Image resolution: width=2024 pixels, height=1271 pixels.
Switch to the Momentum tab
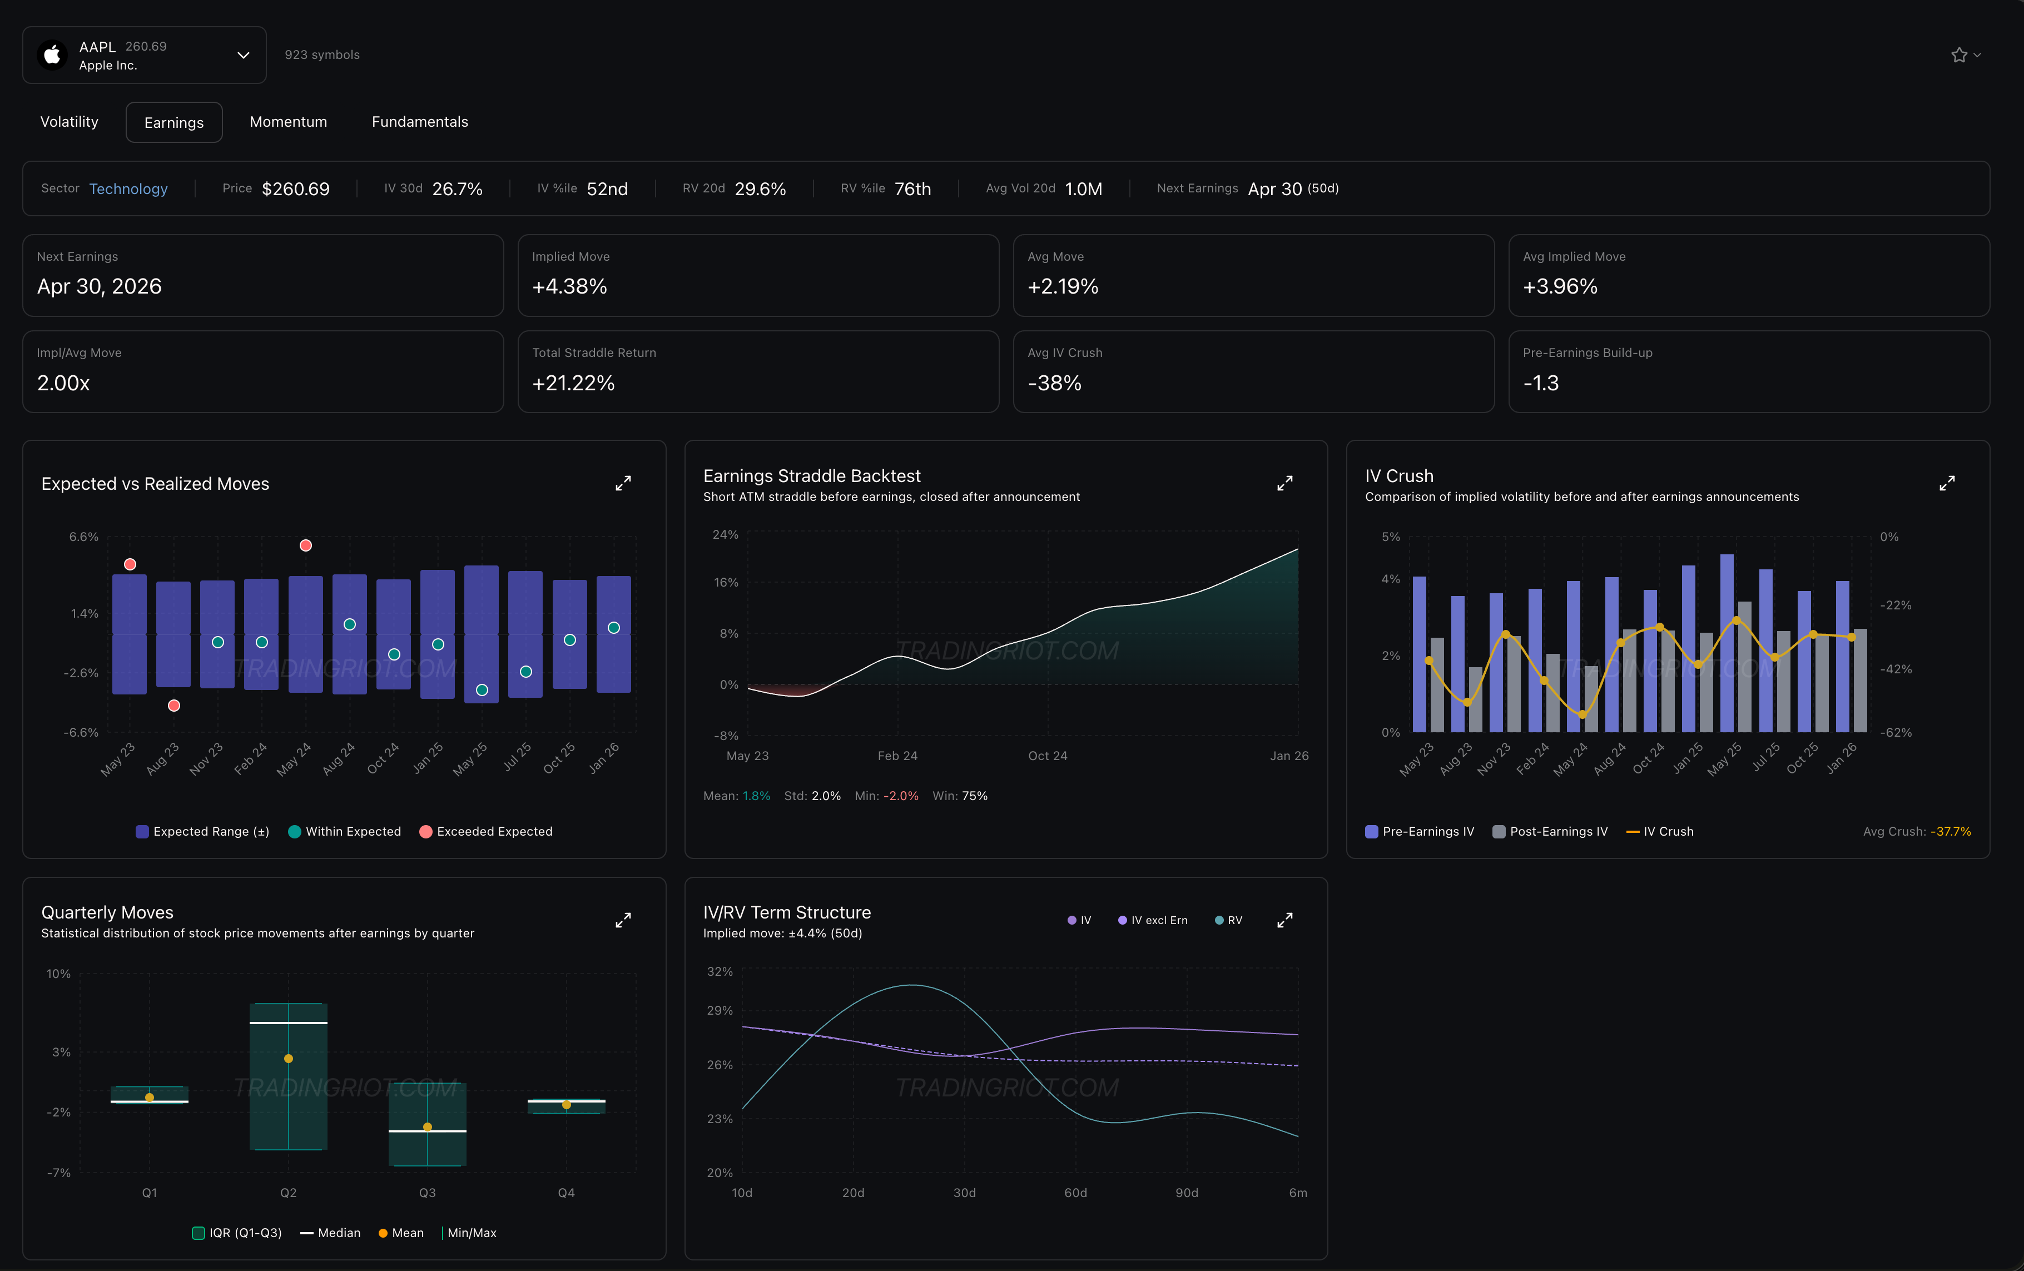tap(288, 122)
